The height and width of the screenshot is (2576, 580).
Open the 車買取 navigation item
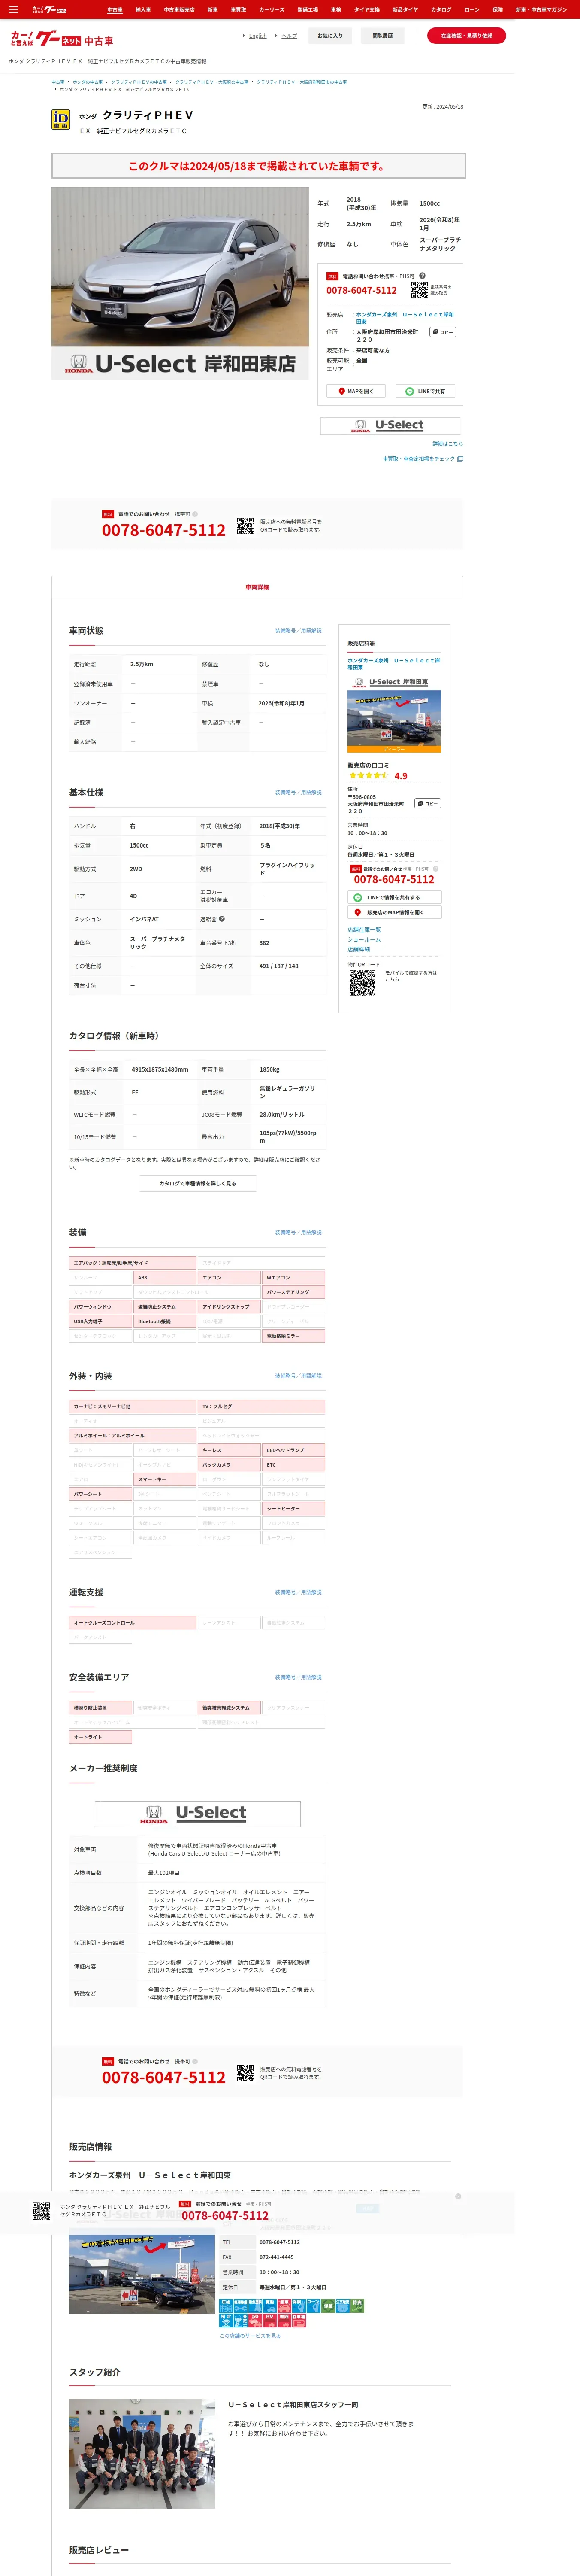click(238, 9)
